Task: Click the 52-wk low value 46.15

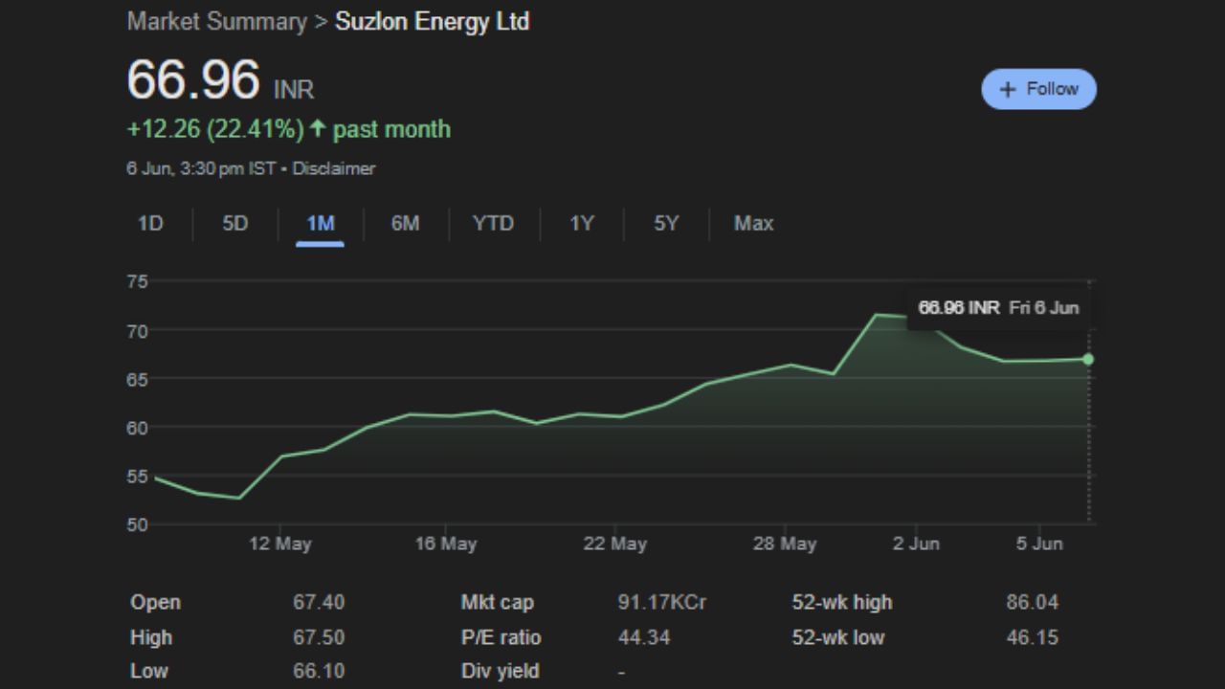Action: click(1033, 637)
